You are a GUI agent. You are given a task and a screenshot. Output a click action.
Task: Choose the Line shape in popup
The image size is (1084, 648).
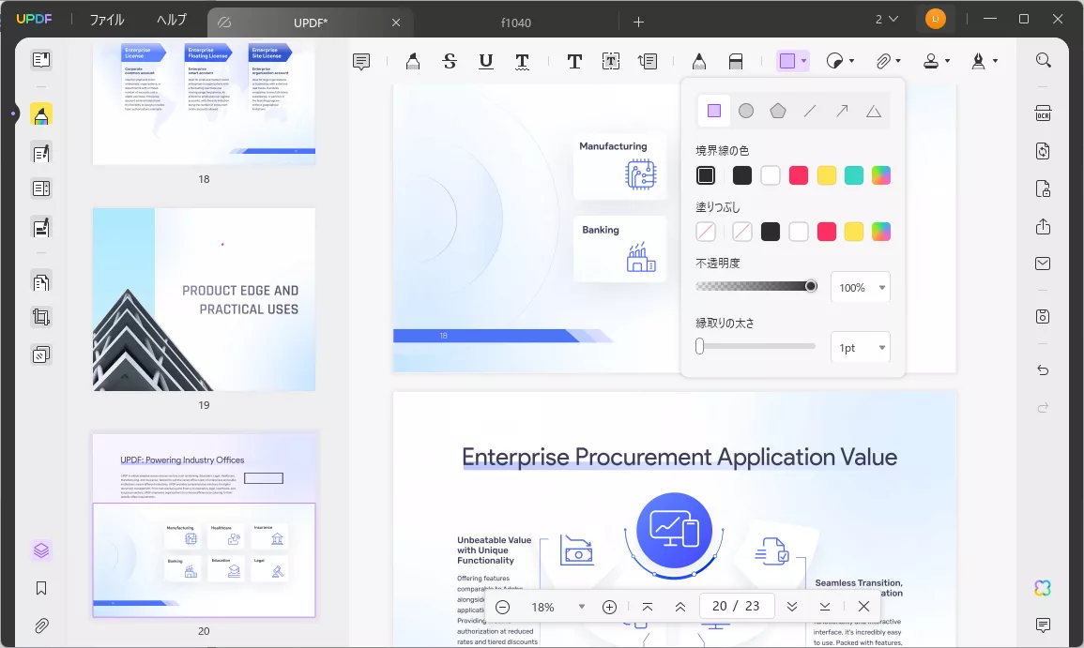click(x=810, y=111)
